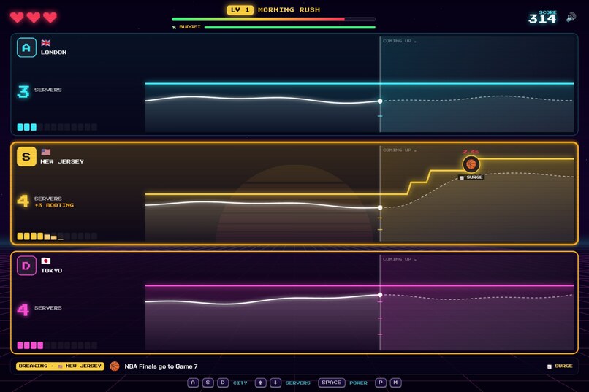This screenshot has height=392, width=589.
Task: Click the S key hint in bottom bar
Action: (208, 383)
